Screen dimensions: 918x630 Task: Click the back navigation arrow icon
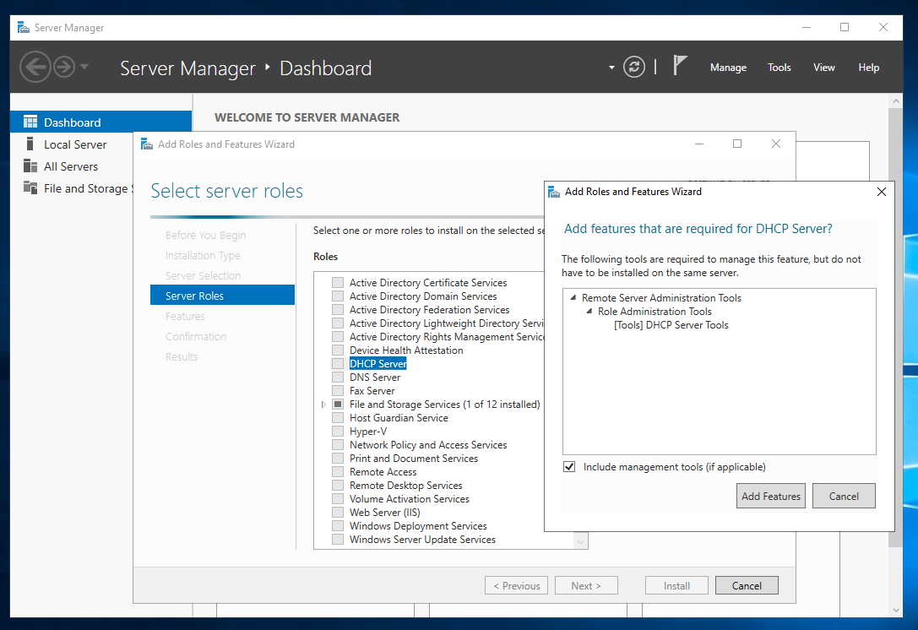34,67
